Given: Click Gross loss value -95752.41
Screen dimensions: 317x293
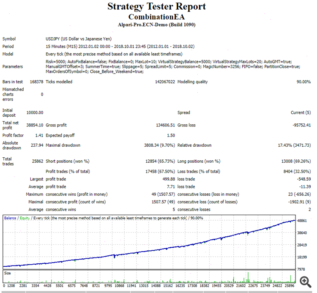Looking at the screenshot, I should pos(301,125).
